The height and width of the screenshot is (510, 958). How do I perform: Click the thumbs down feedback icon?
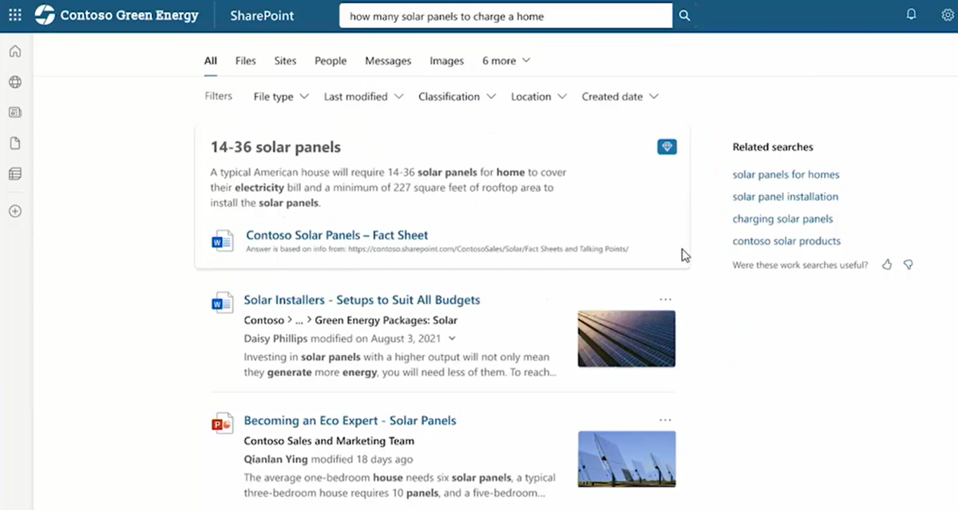pyautogui.click(x=908, y=265)
